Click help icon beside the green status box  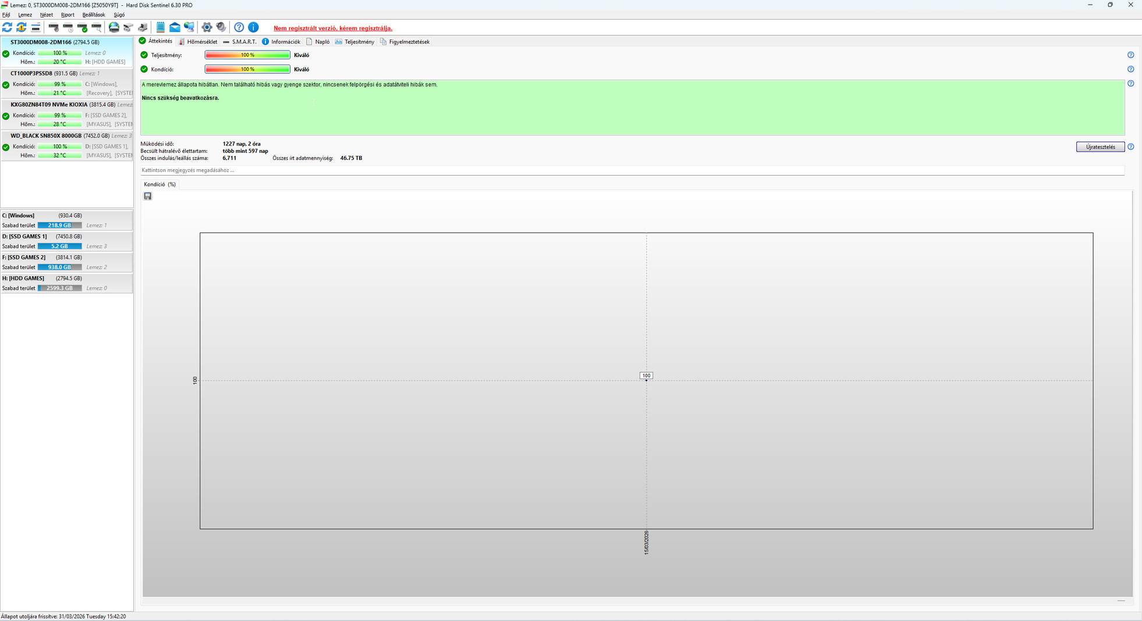coord(1130,84)
